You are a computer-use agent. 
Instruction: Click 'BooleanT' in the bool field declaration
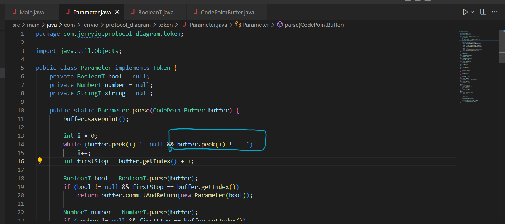tap(91, 76)
